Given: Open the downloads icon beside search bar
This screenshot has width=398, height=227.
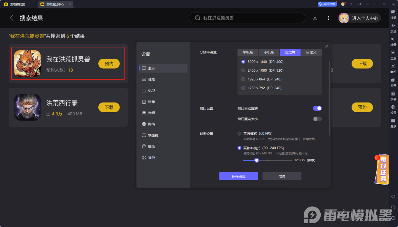Looking at the screenshot, I should point(315,18).
